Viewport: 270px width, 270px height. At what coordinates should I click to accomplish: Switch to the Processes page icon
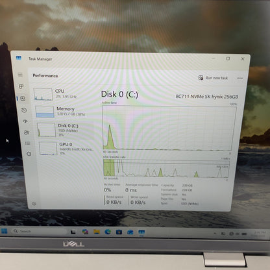pos(21,86)
